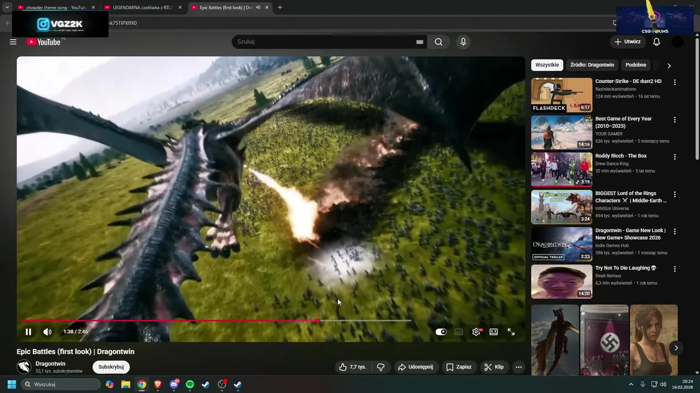Open File Explorer from taskbar
This screenshot has width=700, height=393.
126,384
